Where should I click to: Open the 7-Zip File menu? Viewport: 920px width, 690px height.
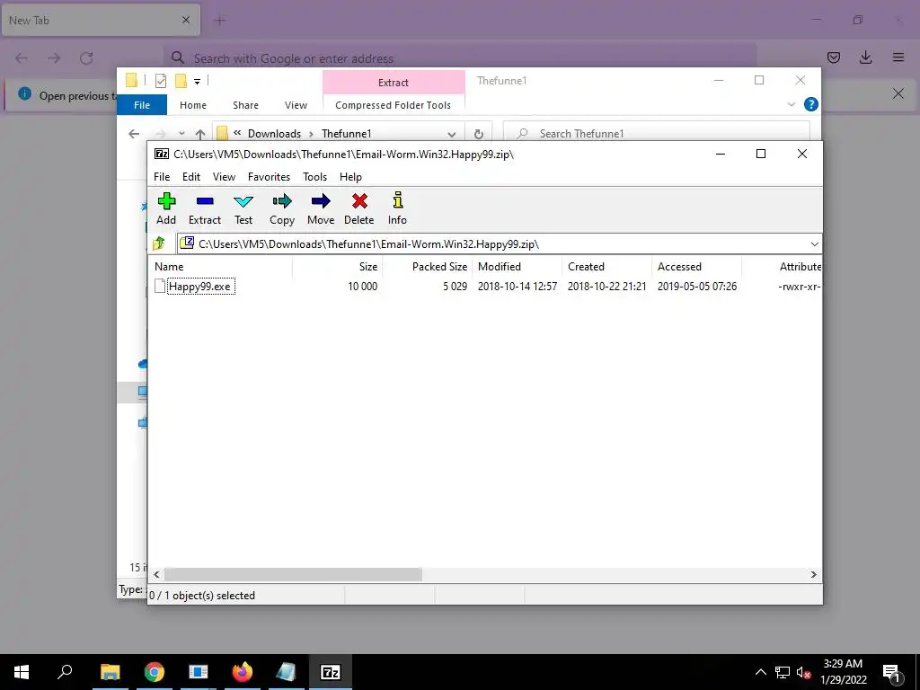click(x=162, y=177)
